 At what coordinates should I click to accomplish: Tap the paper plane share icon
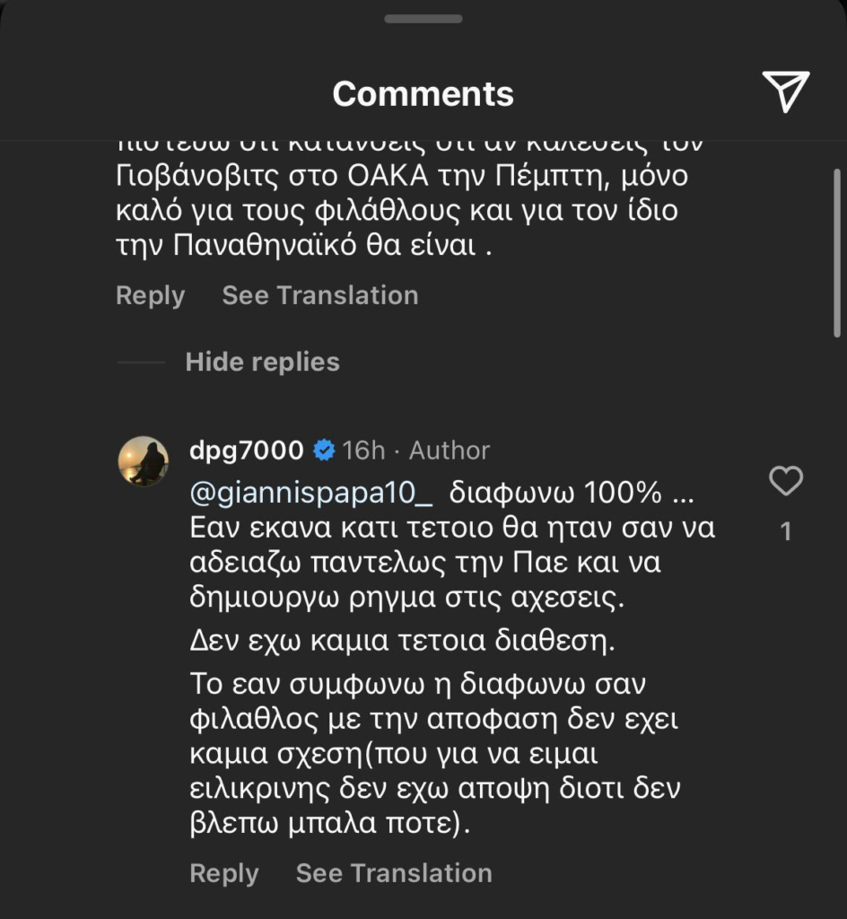(x=786, y=92)
